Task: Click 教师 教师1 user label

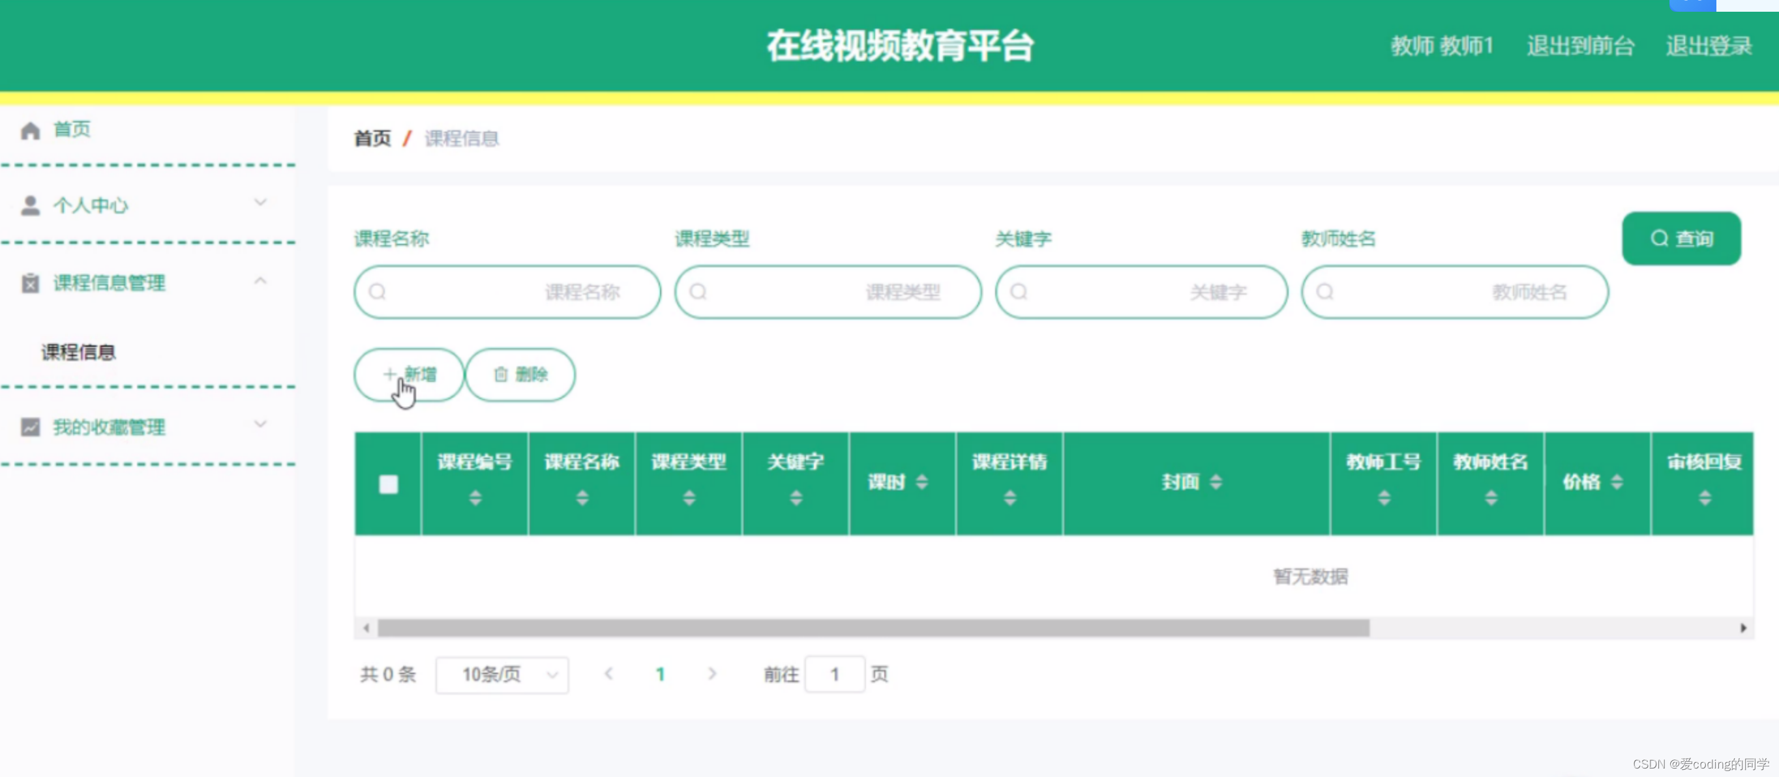Action: (x=1442, y=46)
